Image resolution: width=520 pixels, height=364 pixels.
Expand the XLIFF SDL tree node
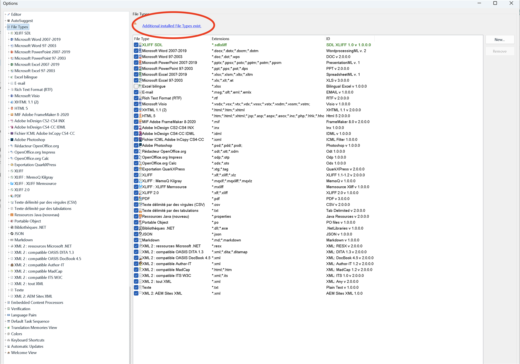pos(9,33)
